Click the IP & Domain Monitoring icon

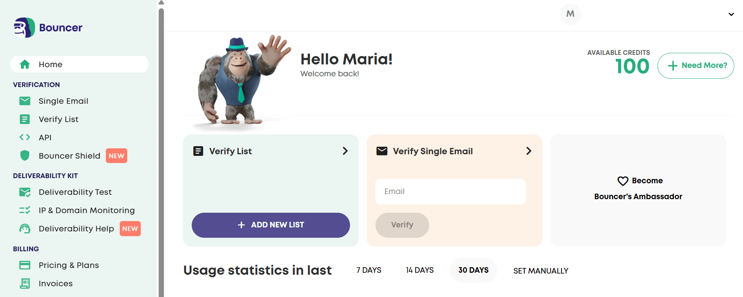(x=25, y=210)
